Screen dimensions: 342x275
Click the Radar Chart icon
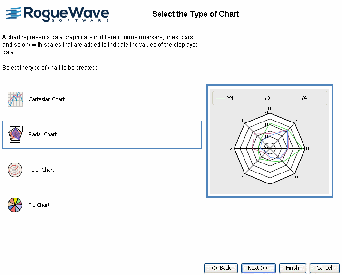coord(15,134)
